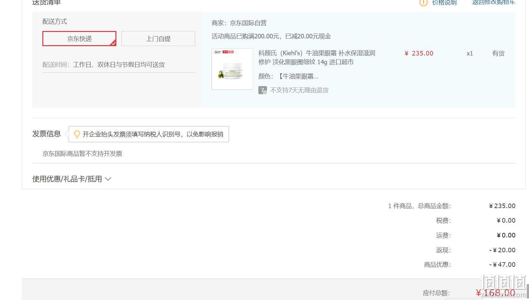
Task: Click the 发票信息 heading
Action: point(47,134)
